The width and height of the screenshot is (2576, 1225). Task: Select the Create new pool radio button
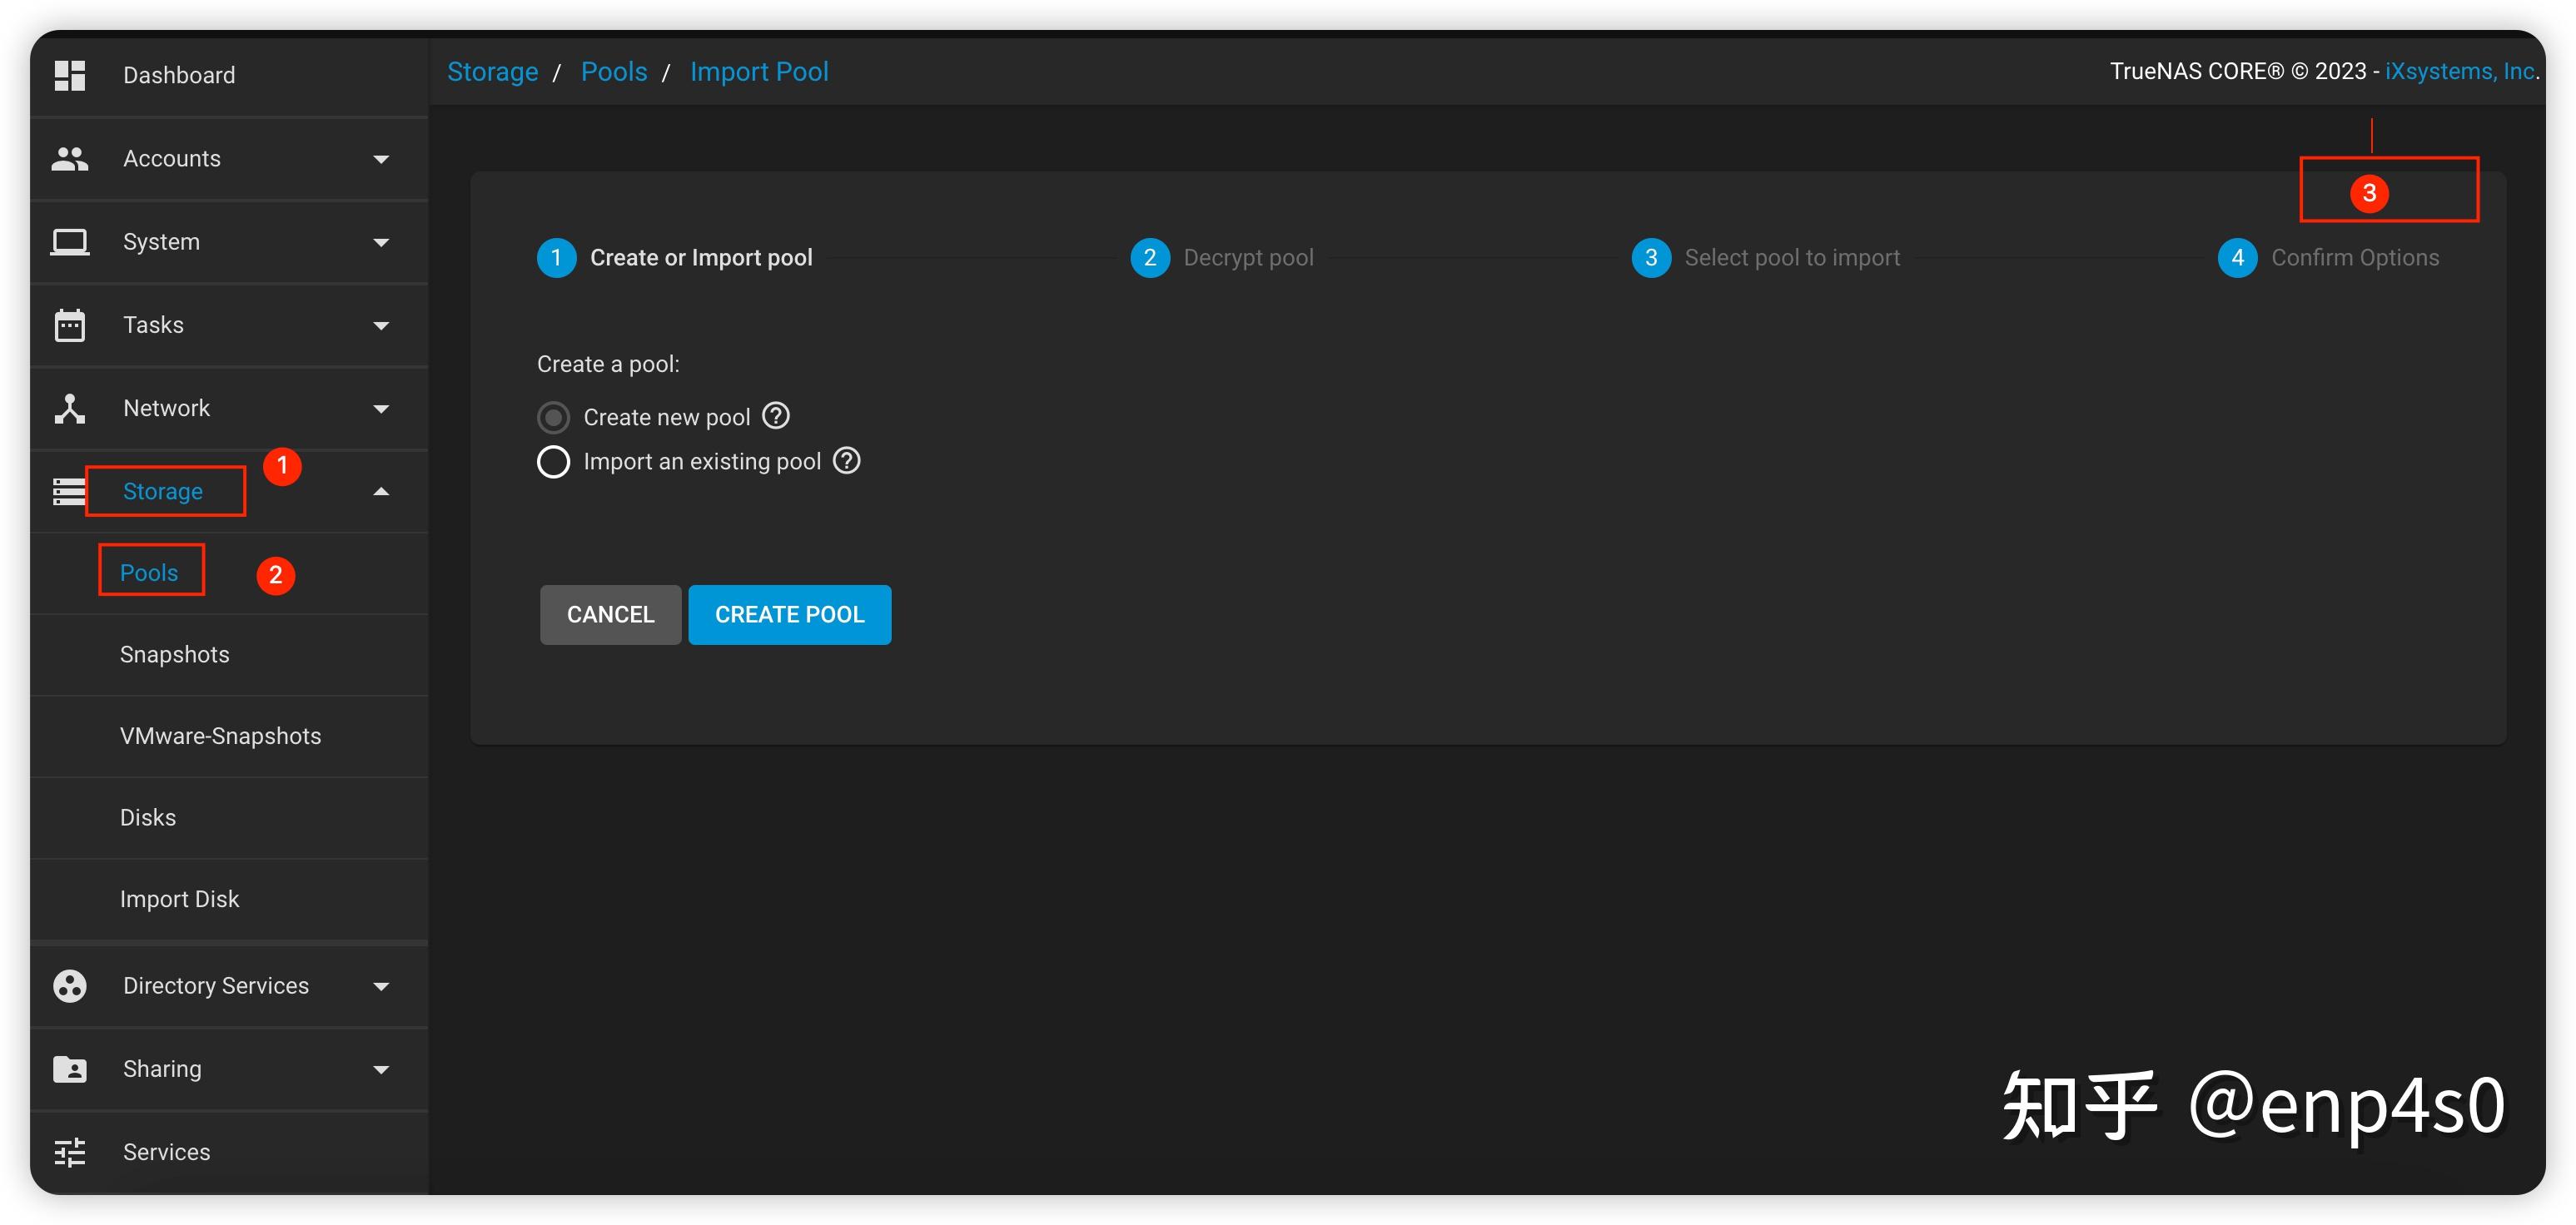click(553, 417)
